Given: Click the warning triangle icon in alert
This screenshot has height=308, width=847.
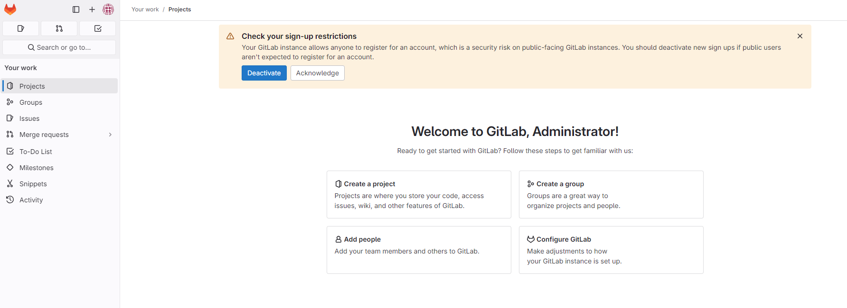Looking at the screenshot, I should tap(230, 36).
